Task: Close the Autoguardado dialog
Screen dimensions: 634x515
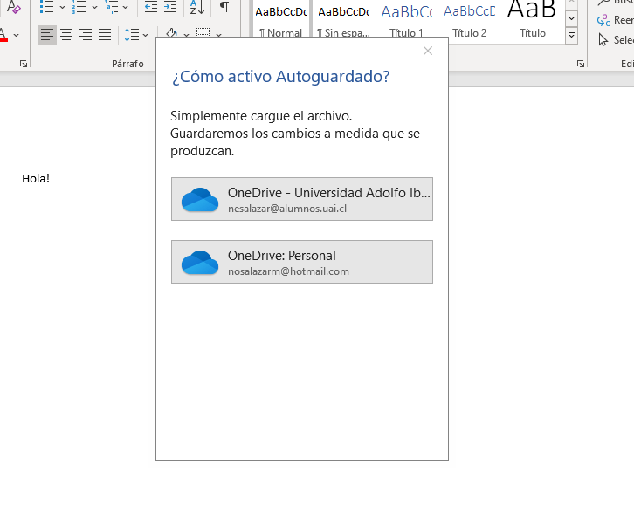Action: (x=428, y=51)
